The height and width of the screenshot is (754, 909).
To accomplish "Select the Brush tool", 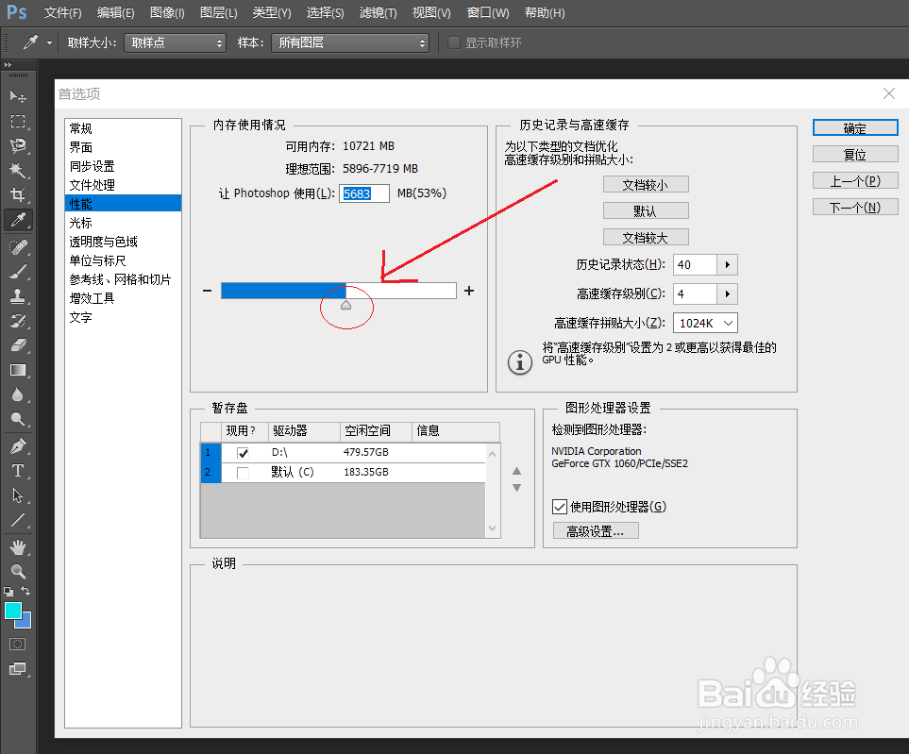I will click(x=17, y=271).
